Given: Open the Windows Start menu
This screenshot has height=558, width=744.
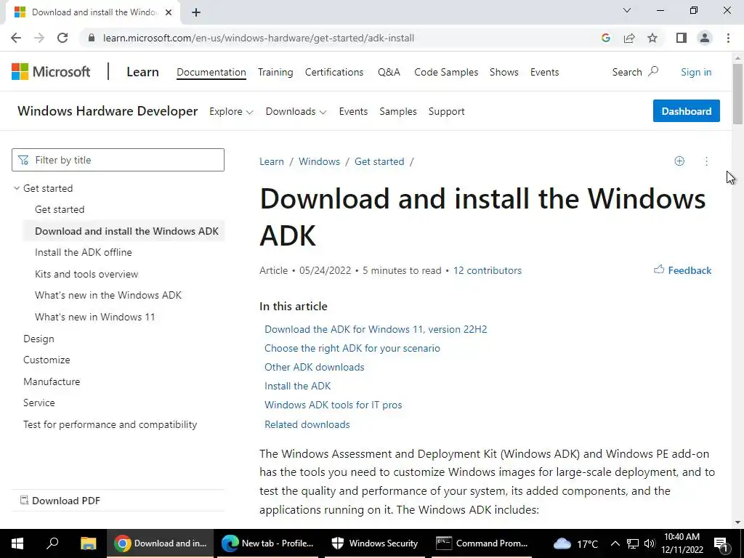Looking at the screenshot, I should (17, 543).
